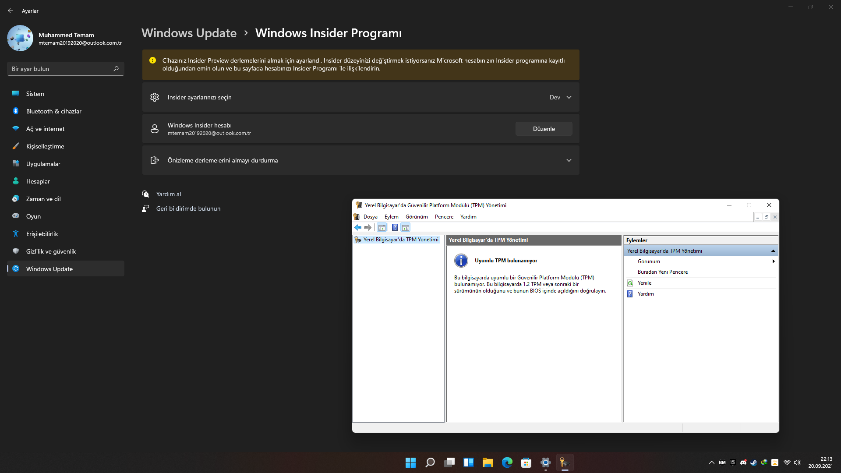
Task: Open the Discord tray icon
Action: click(743, 462)
